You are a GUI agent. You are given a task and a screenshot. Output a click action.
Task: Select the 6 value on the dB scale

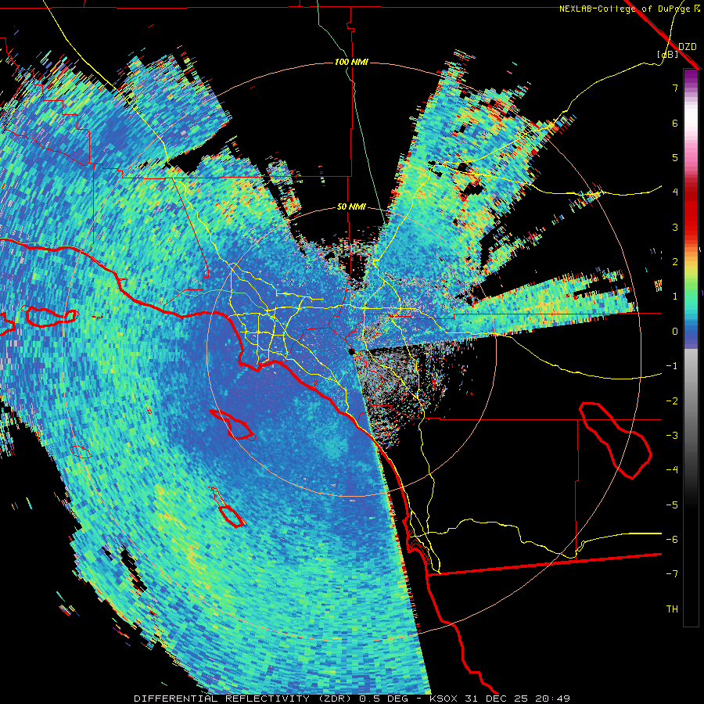pos(675,123)
